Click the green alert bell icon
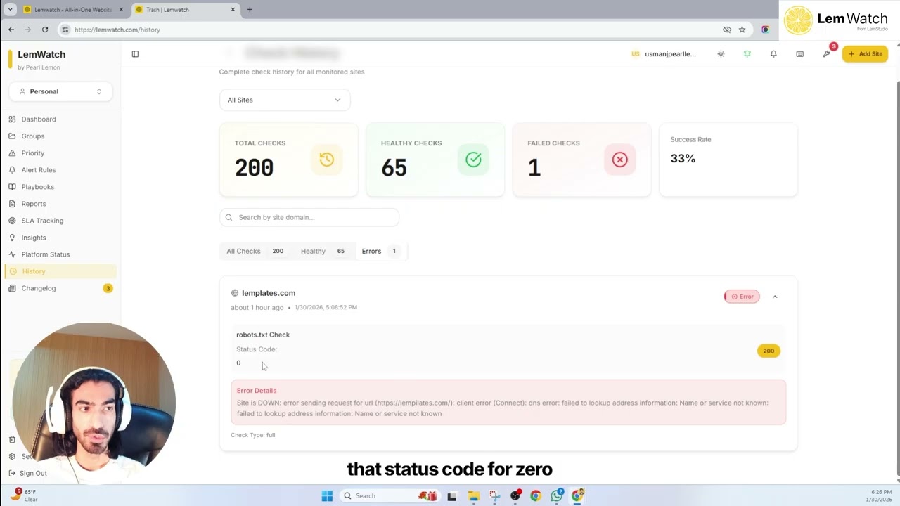 [x=747, y=54]
